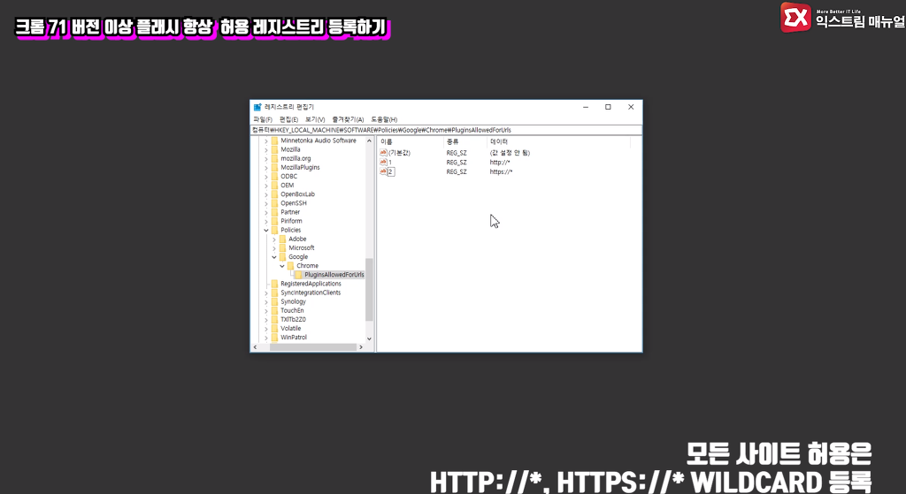Open the 파일(F) menu
This screenshot has width=906, height=494.
(x=262, y=119)
